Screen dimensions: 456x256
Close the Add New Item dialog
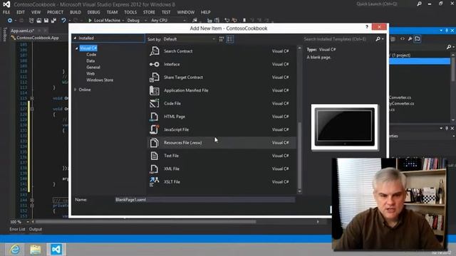pos(379,27)
